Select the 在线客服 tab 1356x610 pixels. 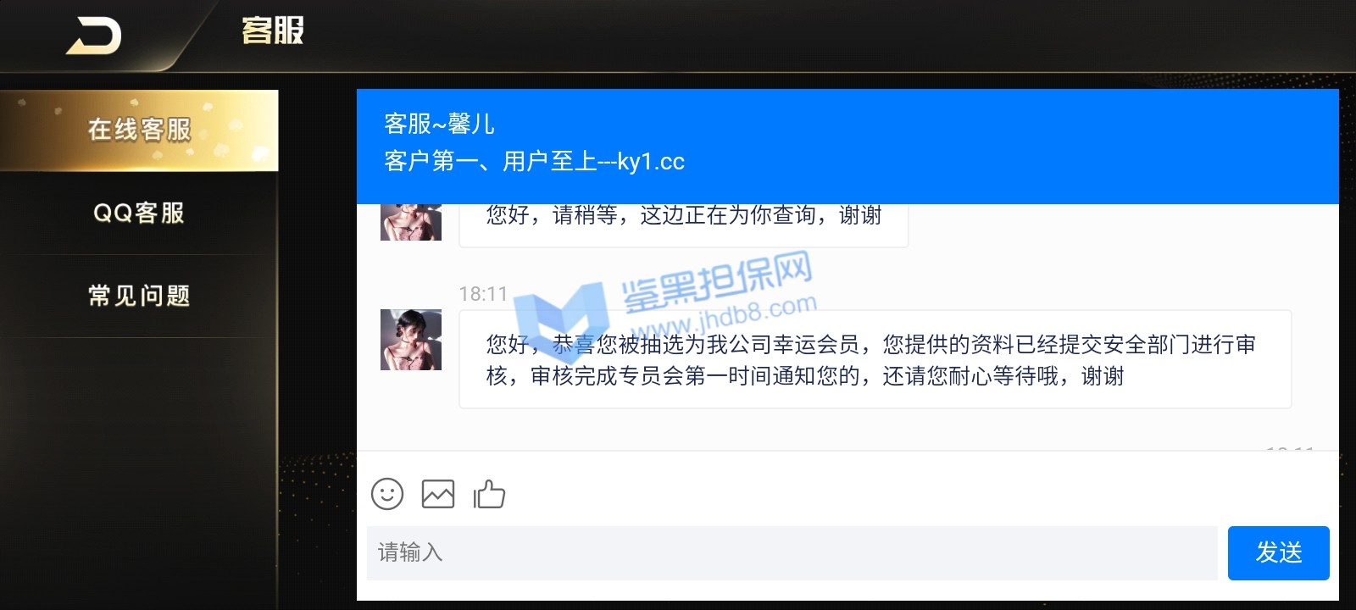[139, 130]
